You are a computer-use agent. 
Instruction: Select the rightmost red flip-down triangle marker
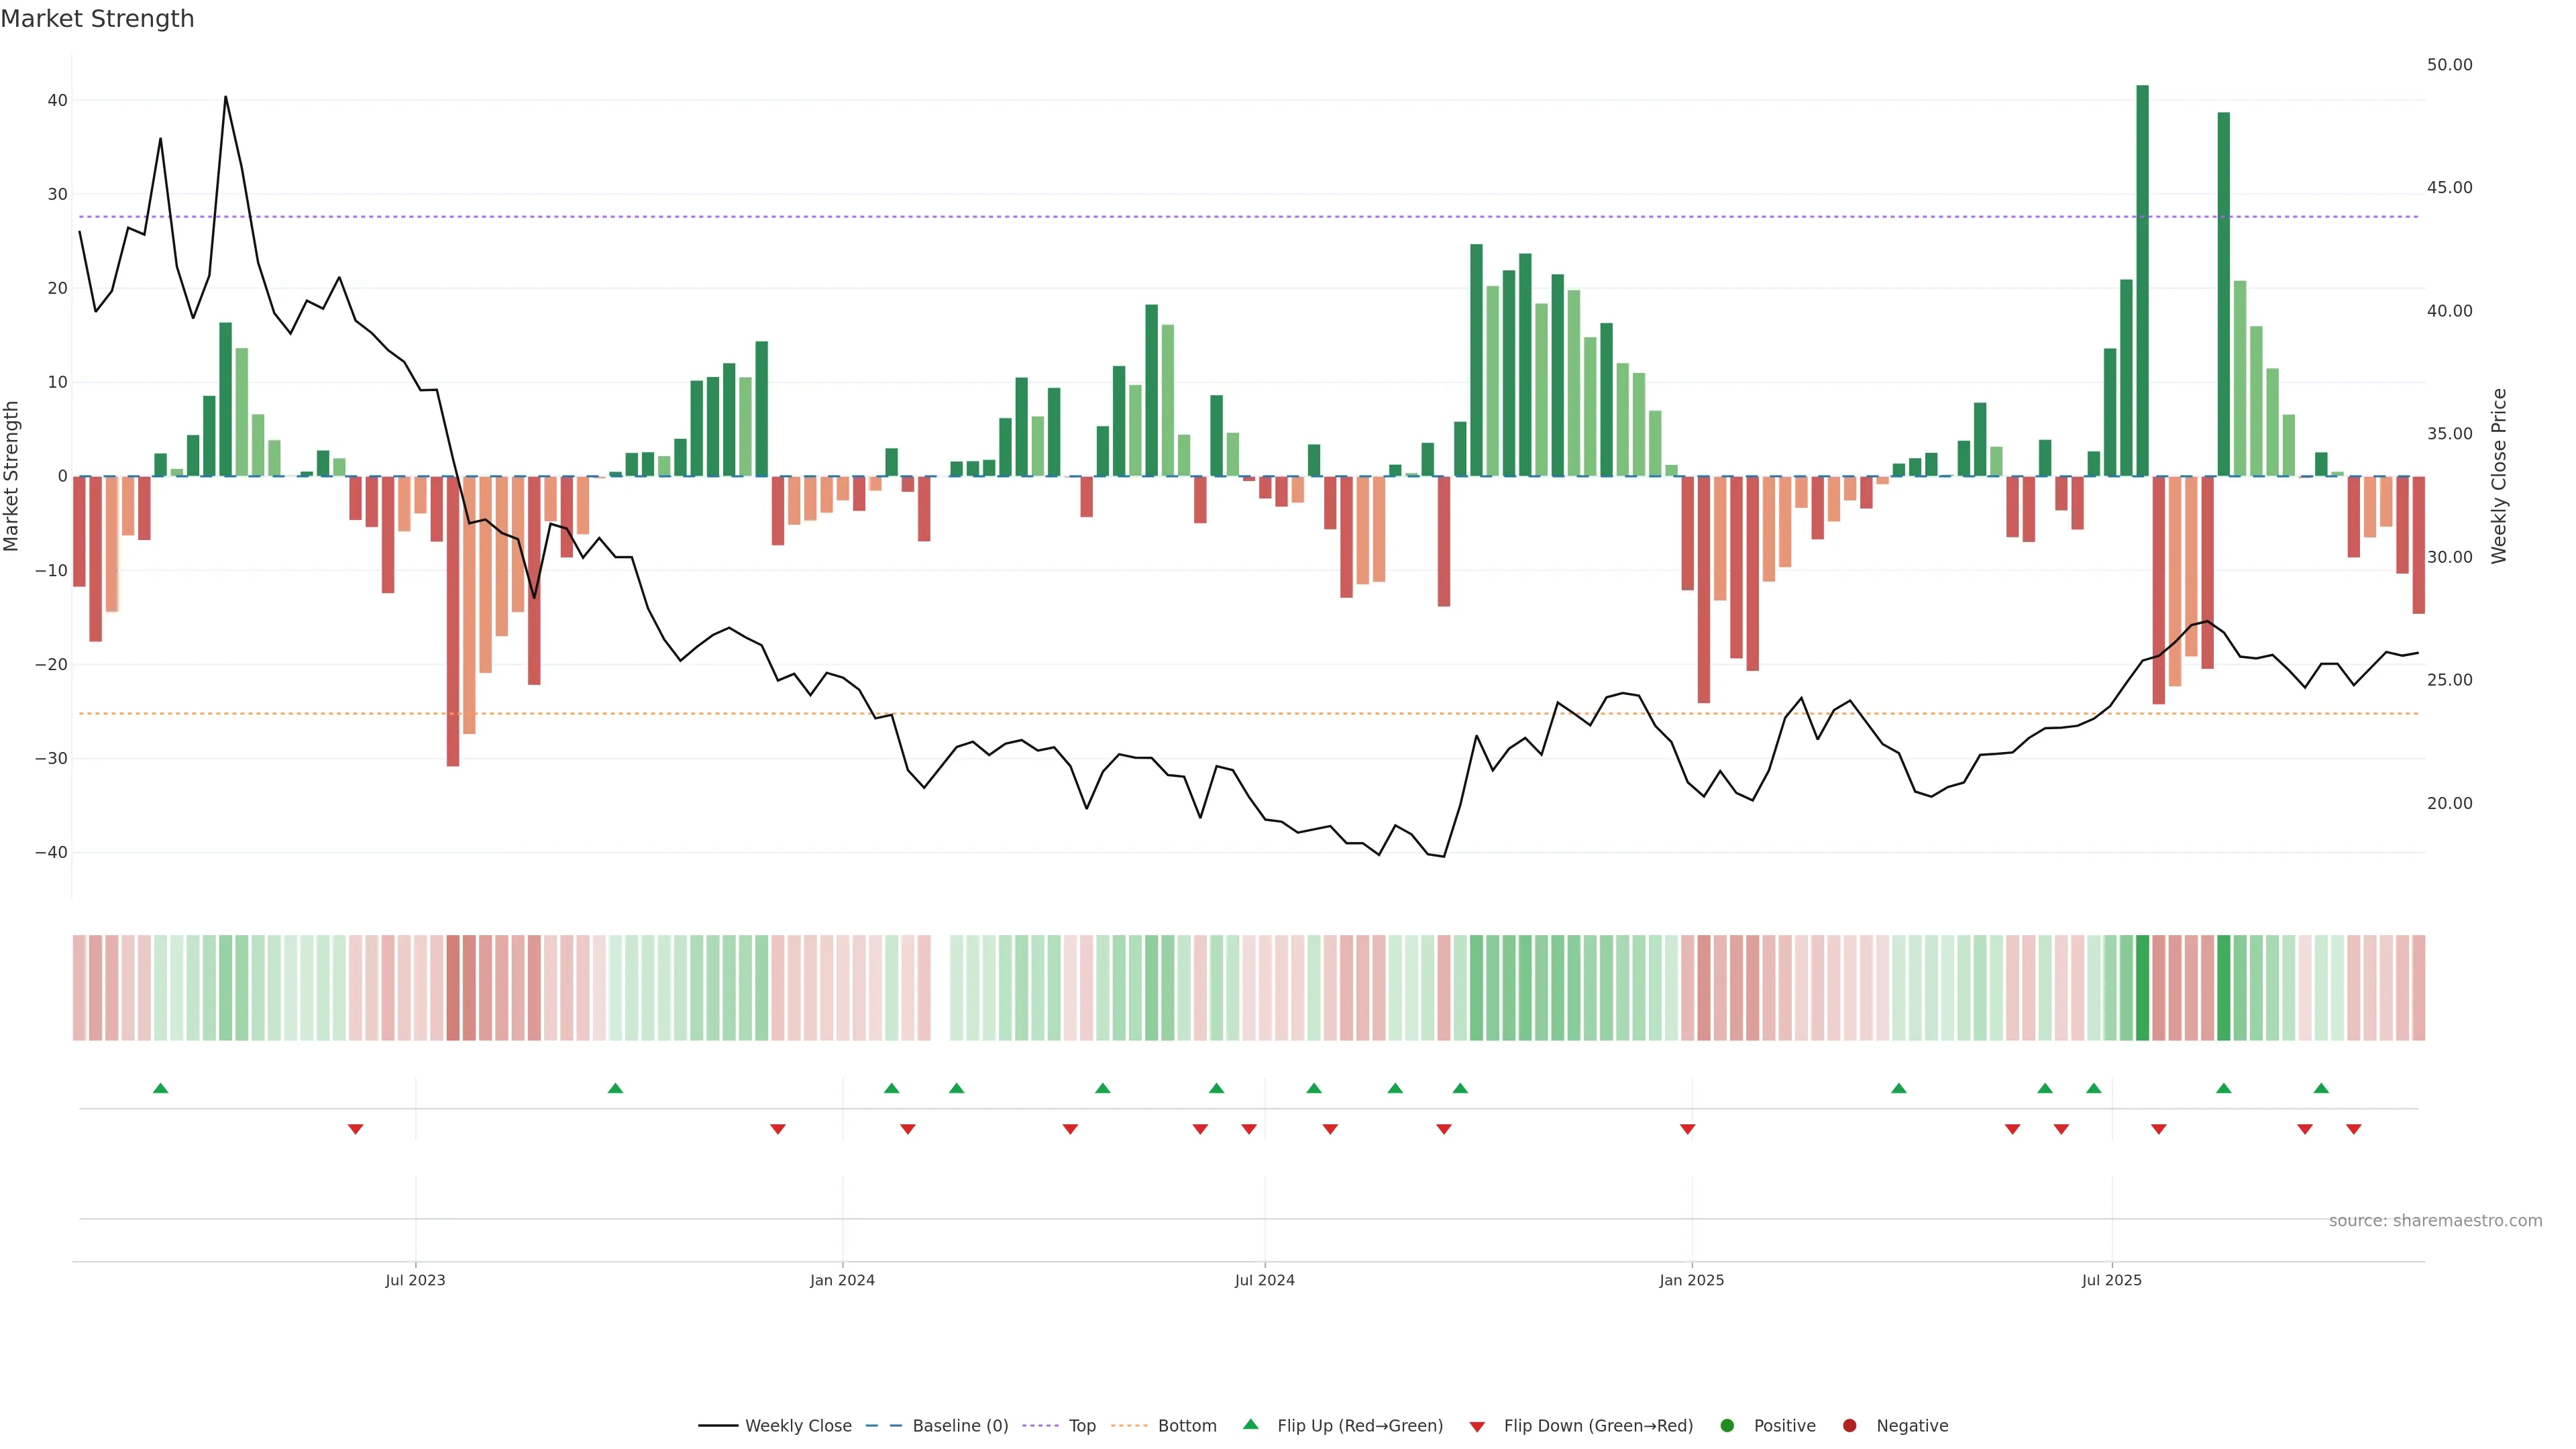pos(2353,1129)
